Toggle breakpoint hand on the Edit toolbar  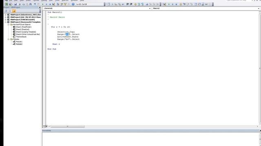click(135, 4)
